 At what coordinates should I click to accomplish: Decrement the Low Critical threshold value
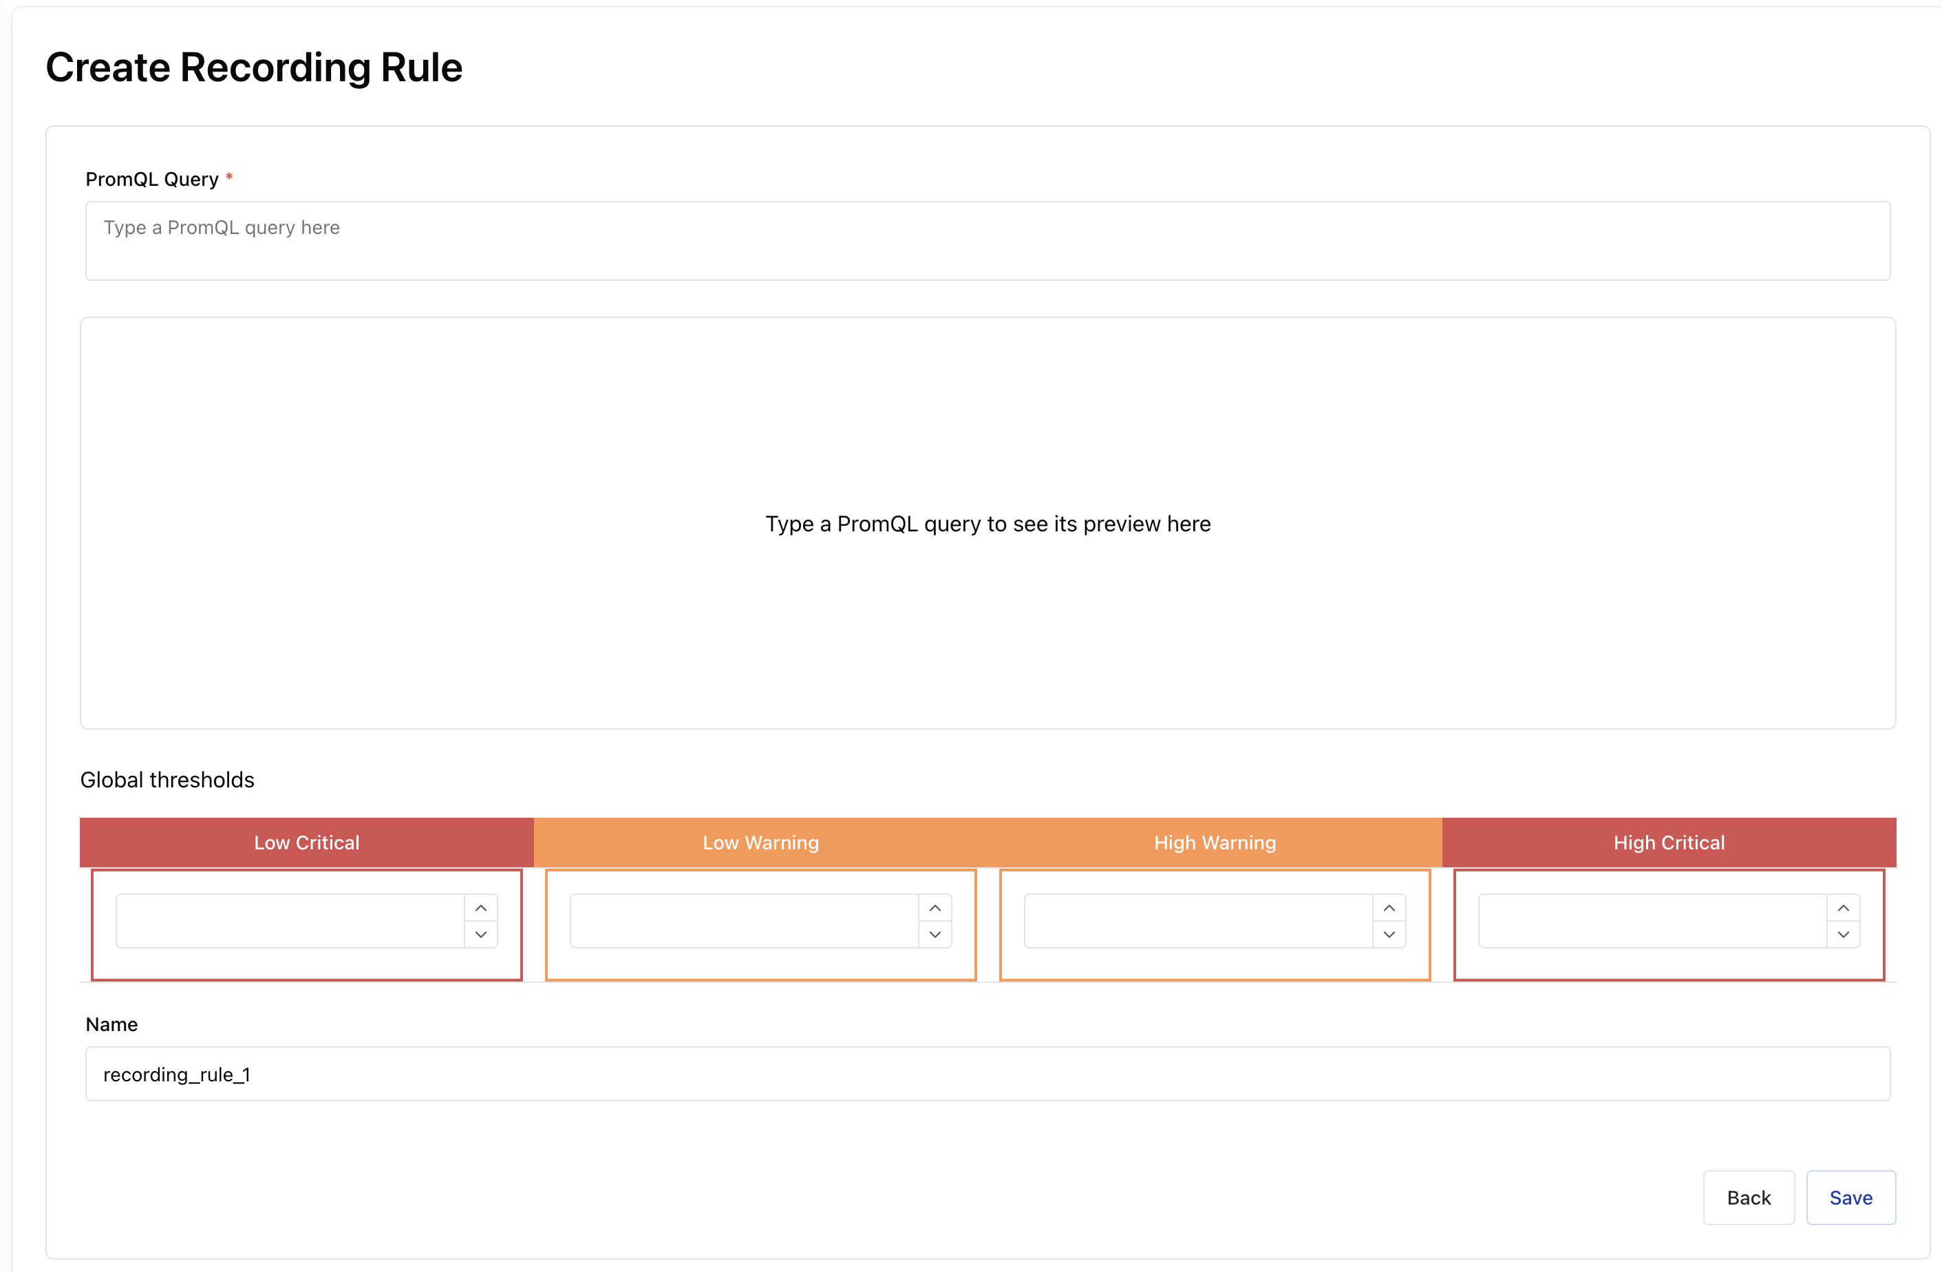point(480,934)
